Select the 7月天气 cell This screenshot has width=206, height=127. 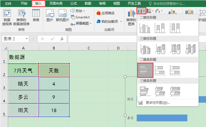pos(23,71)
